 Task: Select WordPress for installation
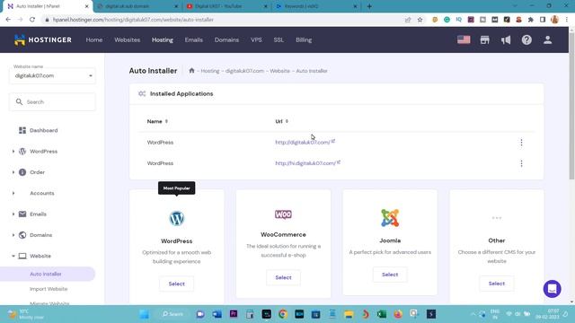click(177, 284)
